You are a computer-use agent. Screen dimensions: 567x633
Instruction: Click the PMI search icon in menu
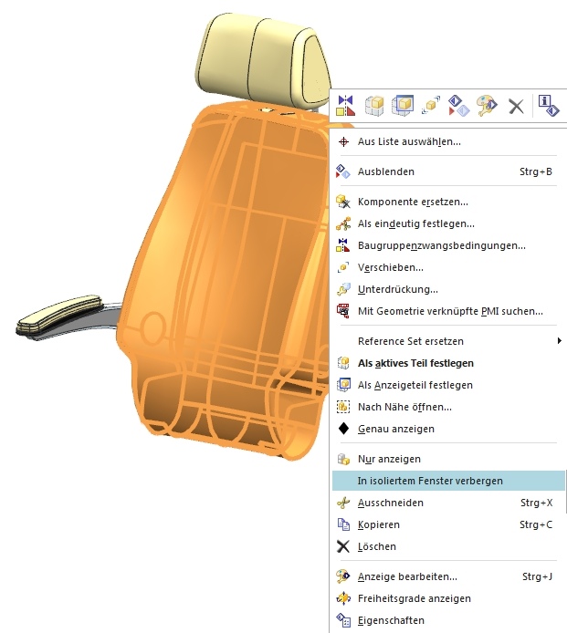click(343, 311)
